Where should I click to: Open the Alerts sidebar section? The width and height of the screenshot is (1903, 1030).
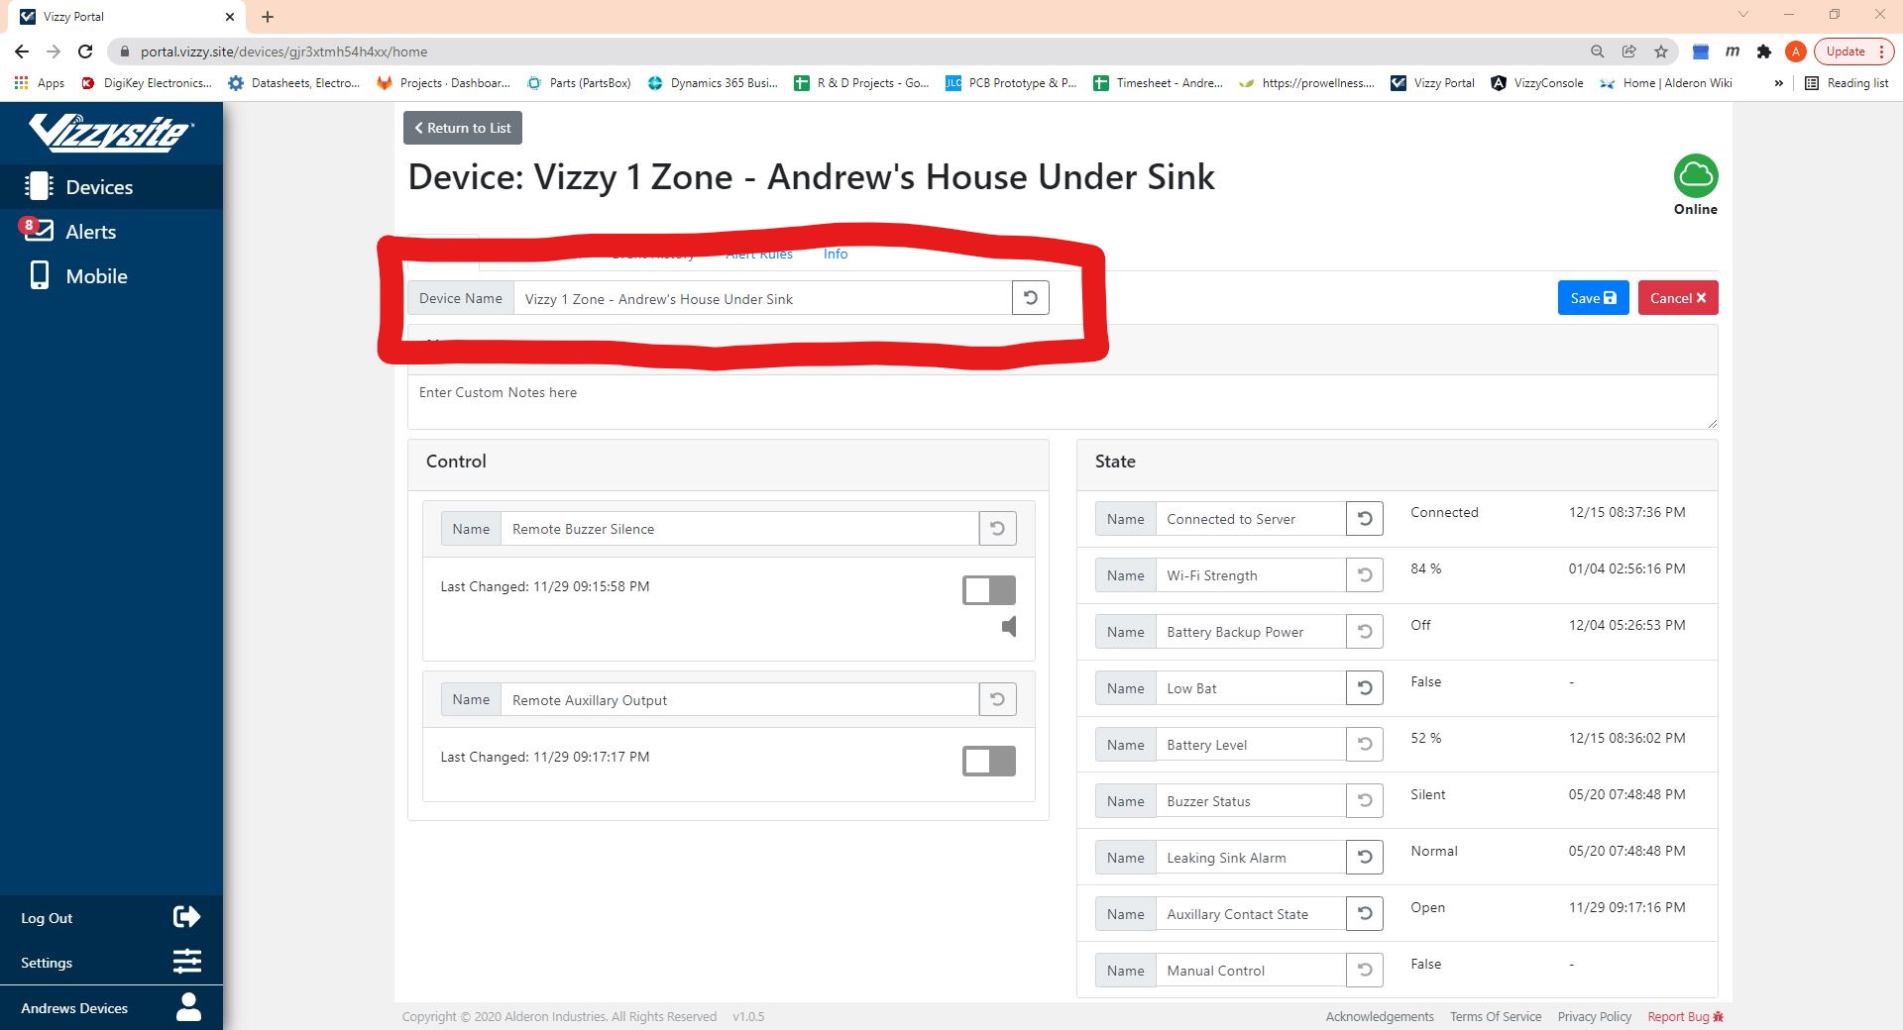coord(111,231)
